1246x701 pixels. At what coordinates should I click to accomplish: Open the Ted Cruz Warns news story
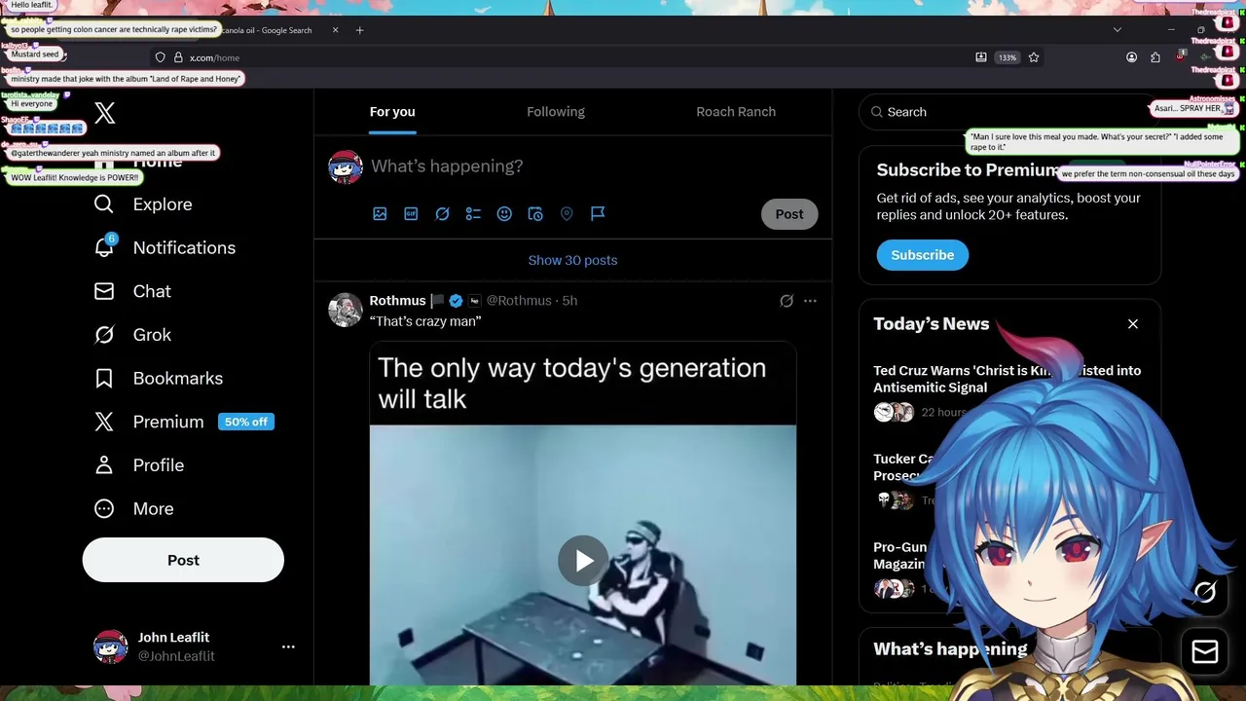pos(1007,379)
